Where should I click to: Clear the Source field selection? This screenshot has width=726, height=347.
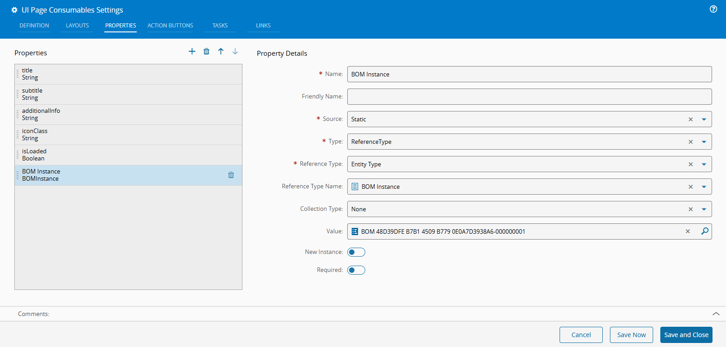[690, 119]
